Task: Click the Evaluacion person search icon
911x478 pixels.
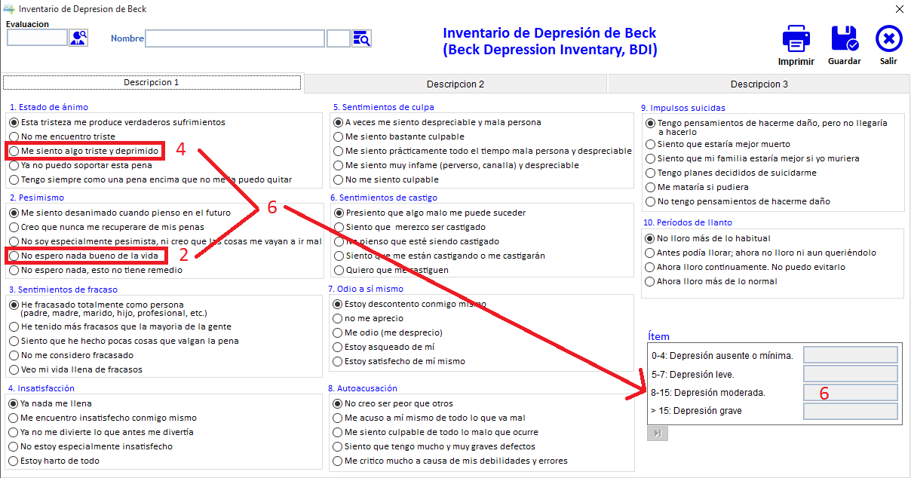Action: (x=78, y=38)
